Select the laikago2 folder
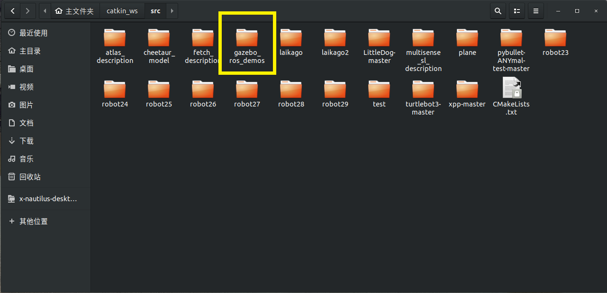This screenshot has height=293, width=607. [335, 42]
